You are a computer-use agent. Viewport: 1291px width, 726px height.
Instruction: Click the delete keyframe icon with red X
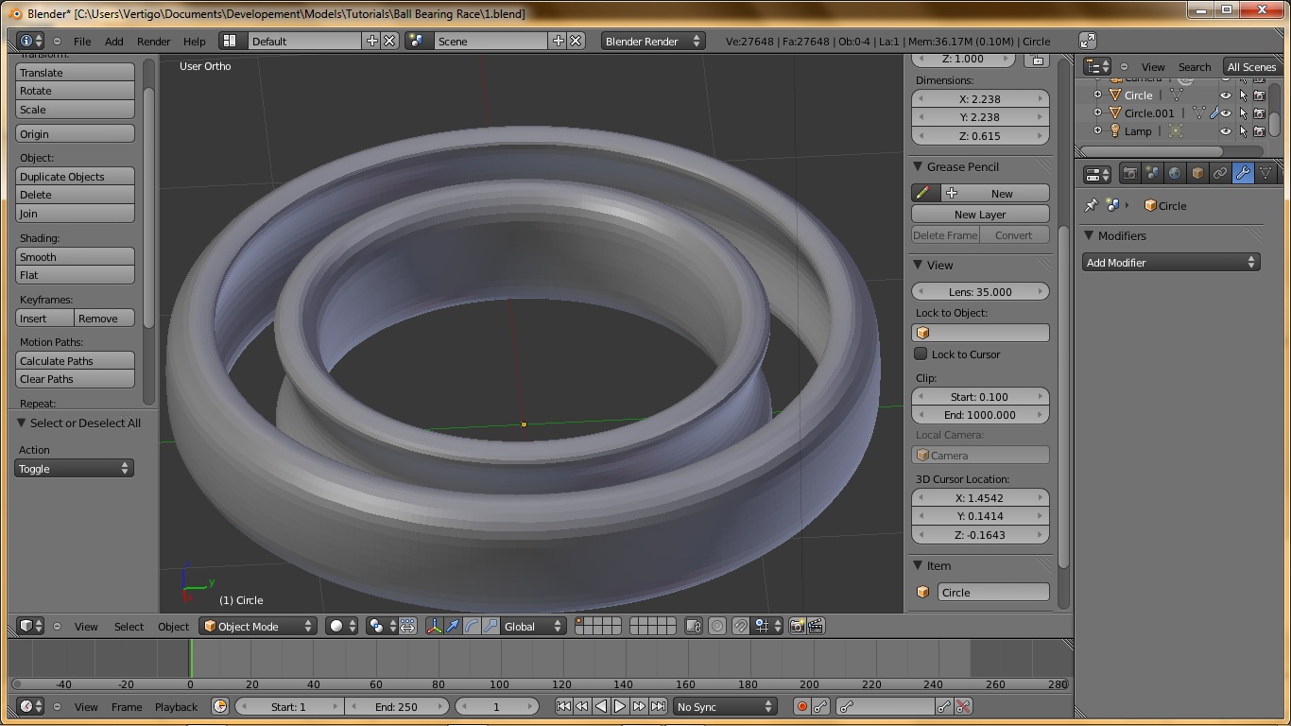[963, 706]
